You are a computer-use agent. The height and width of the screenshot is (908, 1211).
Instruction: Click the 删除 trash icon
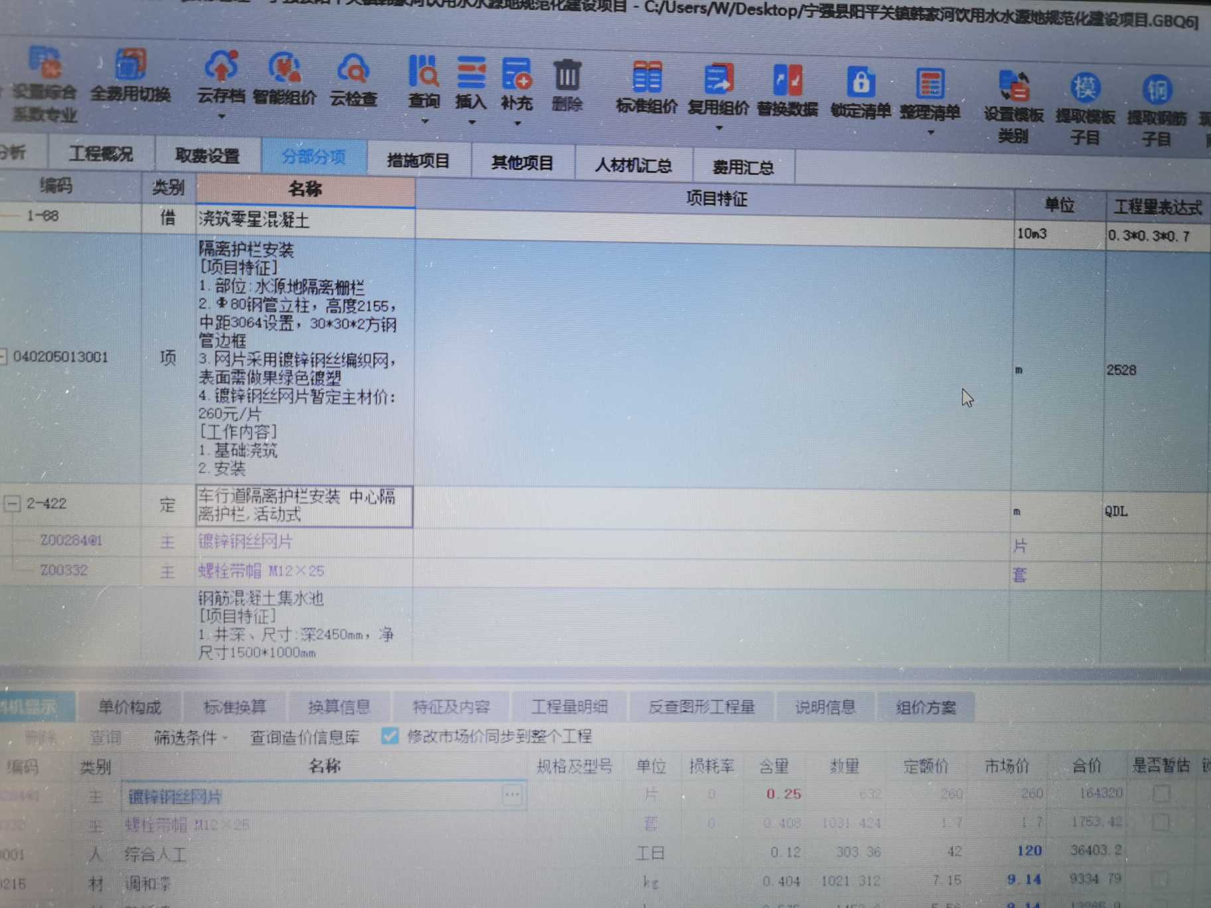pyautogui.click(x=567, y=76)
